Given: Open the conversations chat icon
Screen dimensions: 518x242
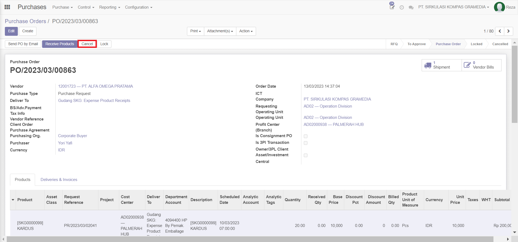Looking at the screenshot, I should point(411,8).
